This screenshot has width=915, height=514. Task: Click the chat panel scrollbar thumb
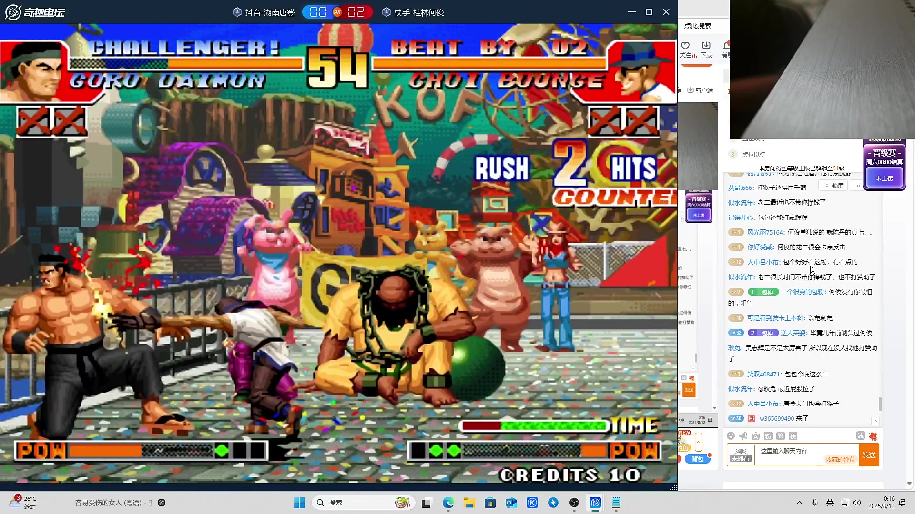click(x=880, y=404)
